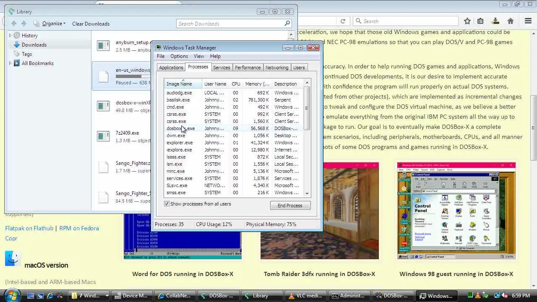The width and height of the screenshot is (537, 302).
Task: Select the dosbox-x.exe process row
Action: coord(234,128)
